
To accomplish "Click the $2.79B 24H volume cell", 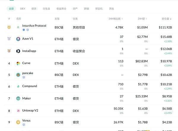I will pyautogui.click(x=143, y=75).
